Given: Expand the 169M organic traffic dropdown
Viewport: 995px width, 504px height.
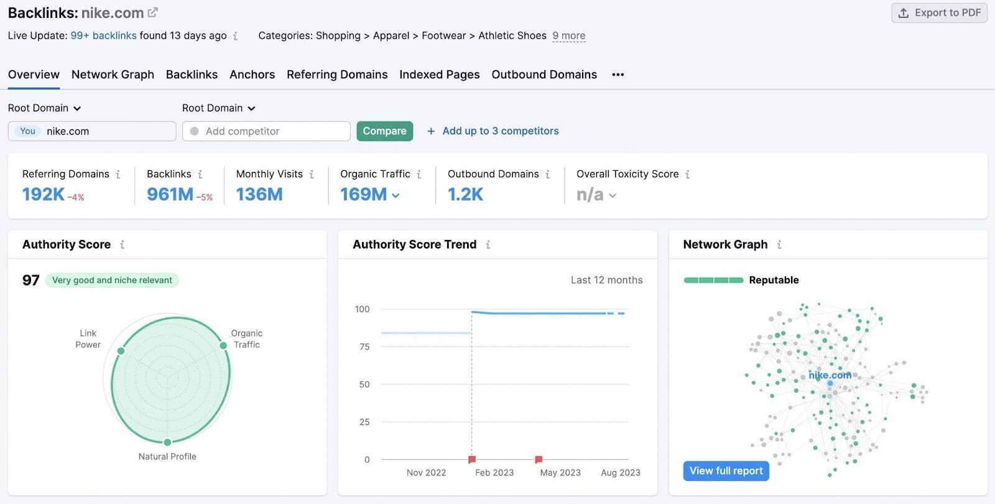Looking at the screenshot, I should pos(370,195).
